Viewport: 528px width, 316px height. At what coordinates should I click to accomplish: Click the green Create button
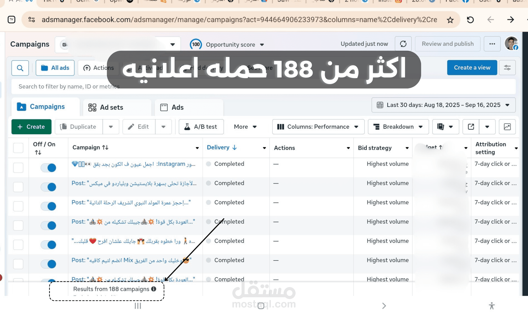[31, 127]
